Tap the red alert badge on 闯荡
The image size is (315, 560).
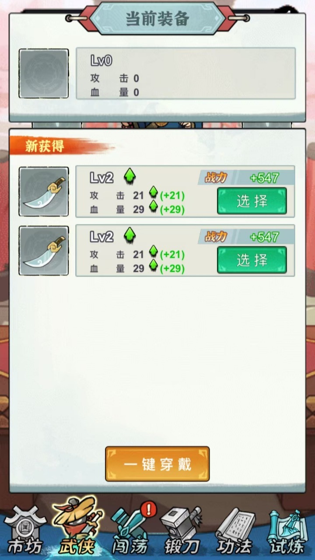149,510
